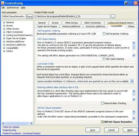The image size is (139, 136).
Task: Expand the Unix/Linux platforms tree node
Action: [x=4, y=45]
